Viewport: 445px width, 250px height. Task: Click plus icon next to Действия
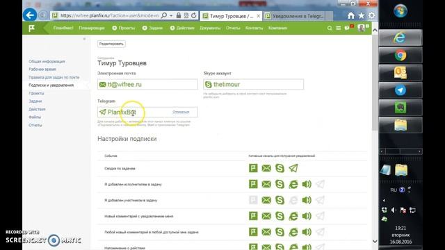coord(172,28)
